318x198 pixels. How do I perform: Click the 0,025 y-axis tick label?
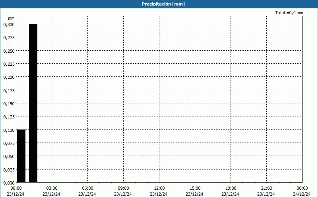9,169
